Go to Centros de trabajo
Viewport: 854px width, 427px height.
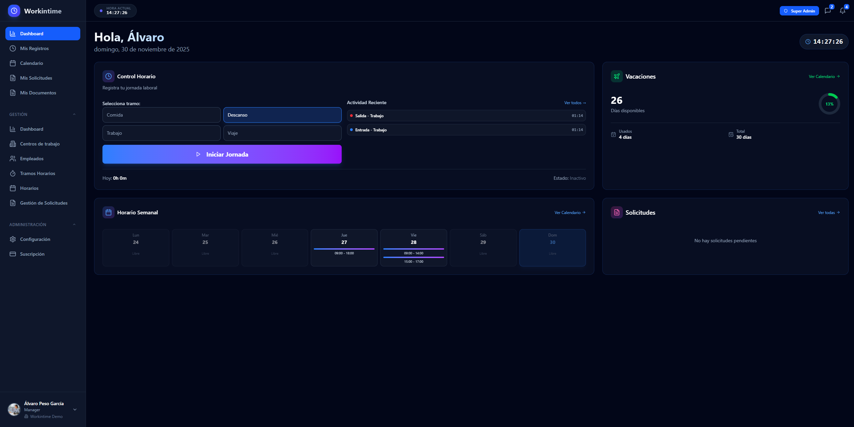(39, 144)
